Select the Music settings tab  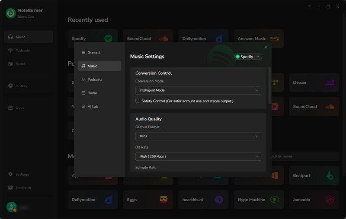tap(99, 66)
